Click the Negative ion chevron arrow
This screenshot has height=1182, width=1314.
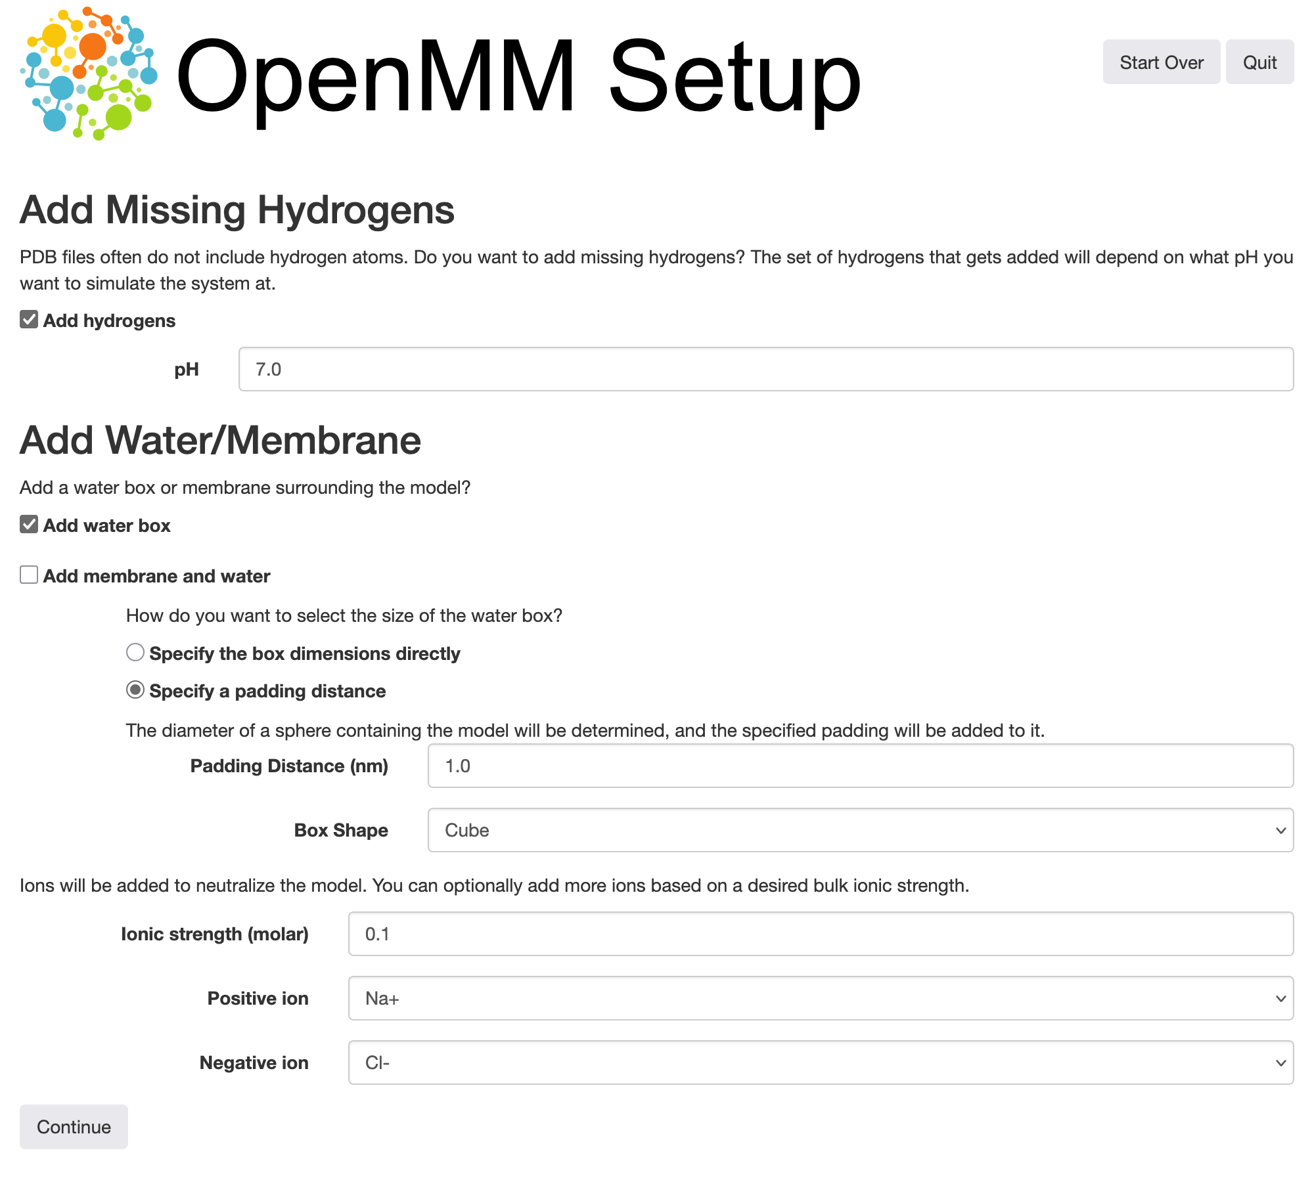pos(1280,1063)
